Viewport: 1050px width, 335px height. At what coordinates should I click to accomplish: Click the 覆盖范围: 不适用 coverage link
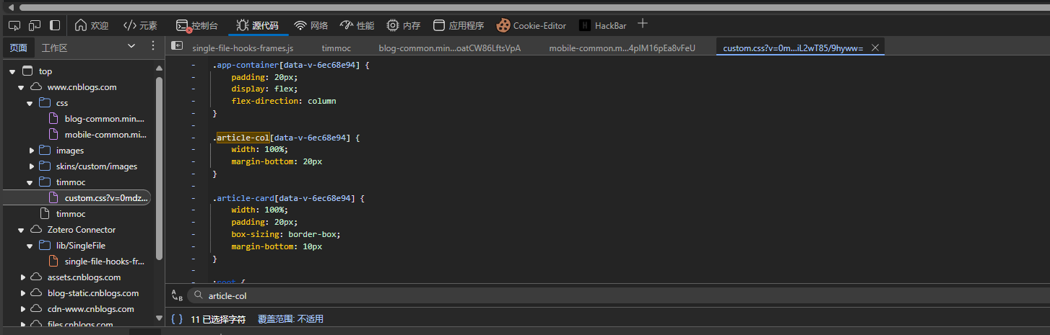pos(290,318)
